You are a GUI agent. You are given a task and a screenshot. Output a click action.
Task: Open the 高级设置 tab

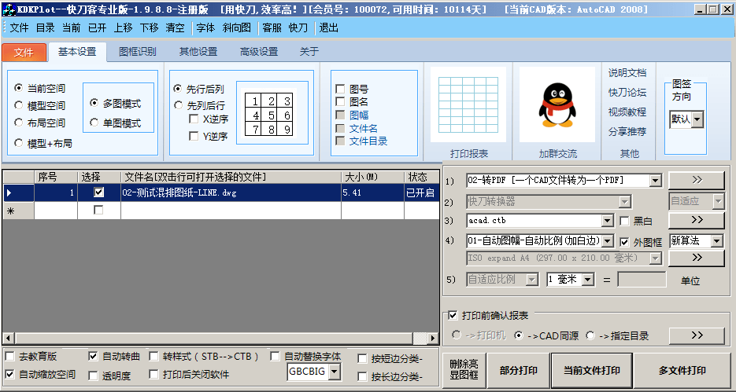point(259,52)
